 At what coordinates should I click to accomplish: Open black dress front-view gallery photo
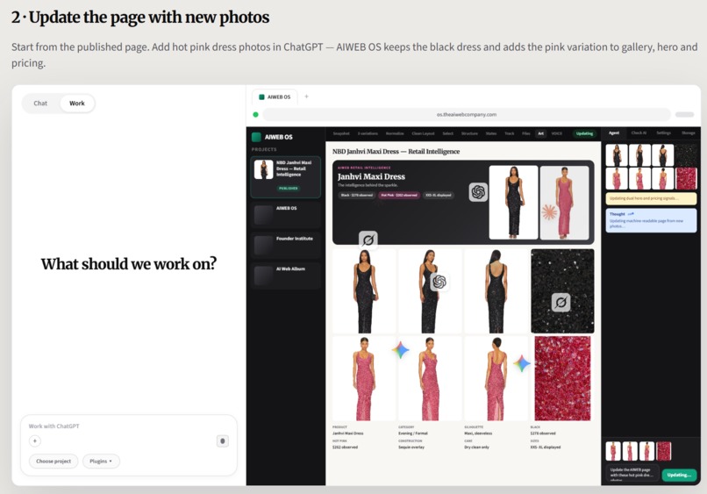pos(364,291)
